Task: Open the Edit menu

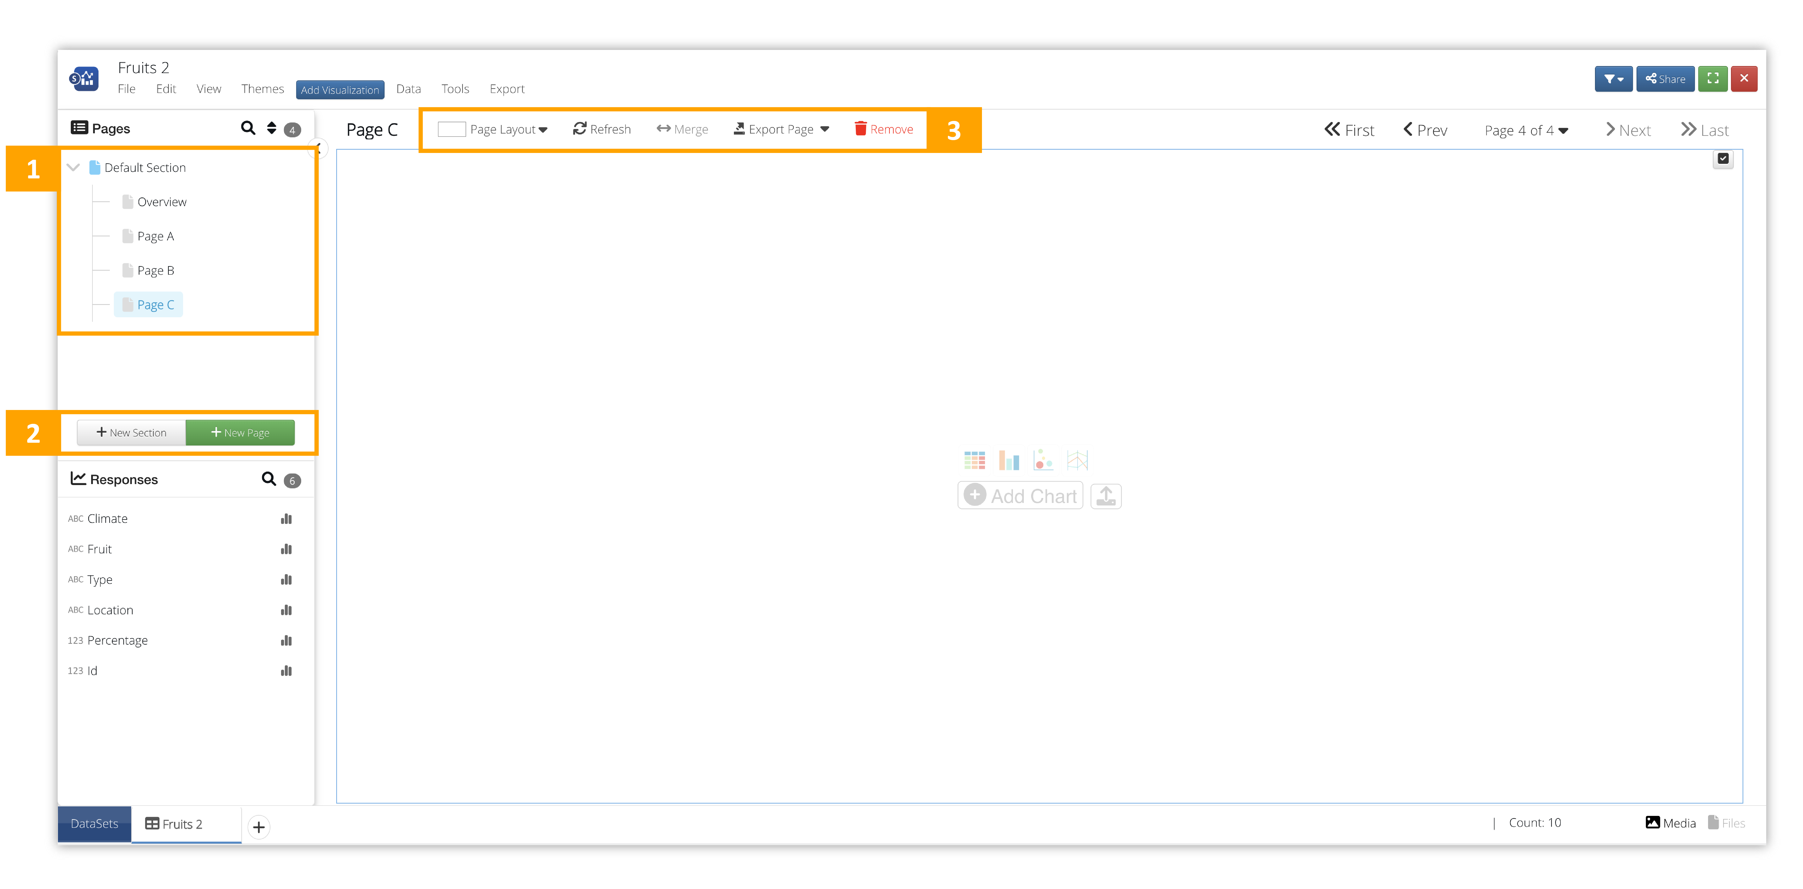Action: pos(166,89)
